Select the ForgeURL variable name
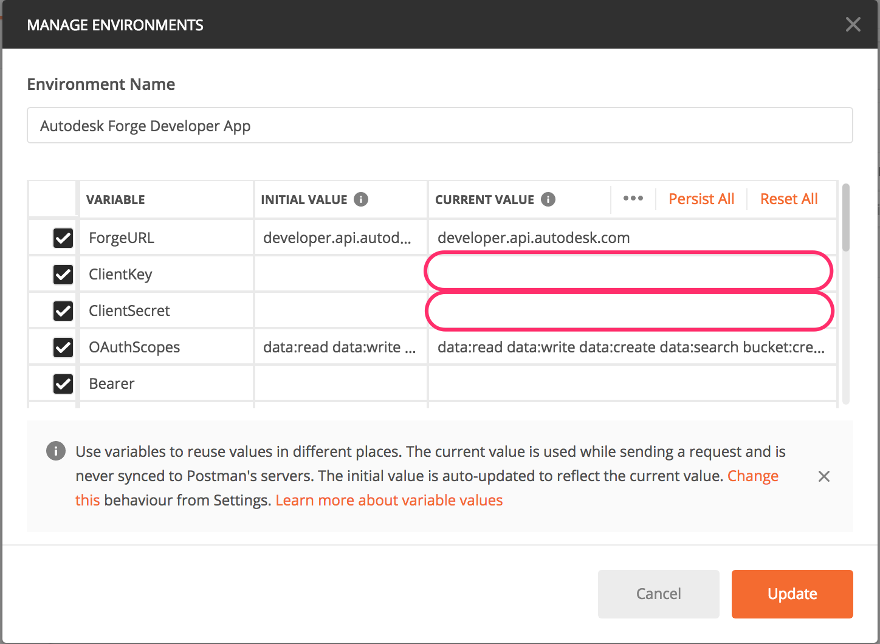Image resolution: width=880 pixels, height=644 pixels. point(122,238)
